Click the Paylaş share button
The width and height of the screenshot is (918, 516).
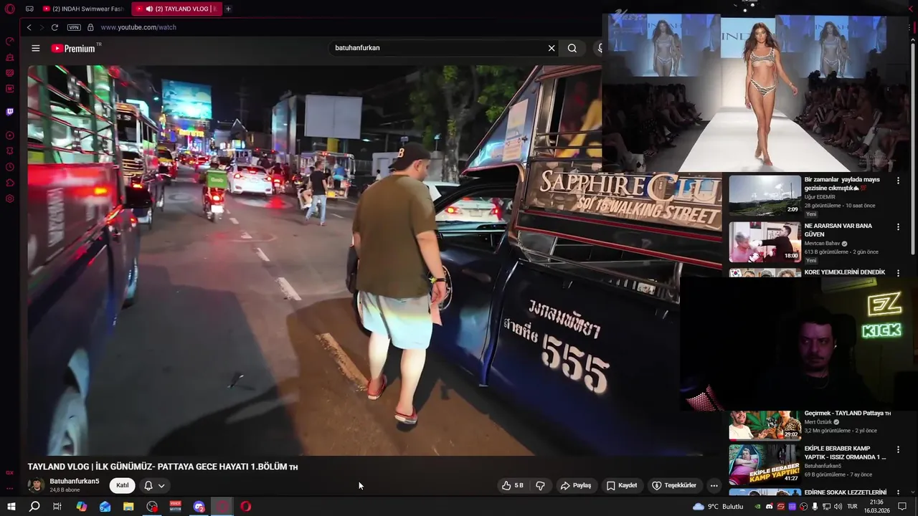pos(576,485)
